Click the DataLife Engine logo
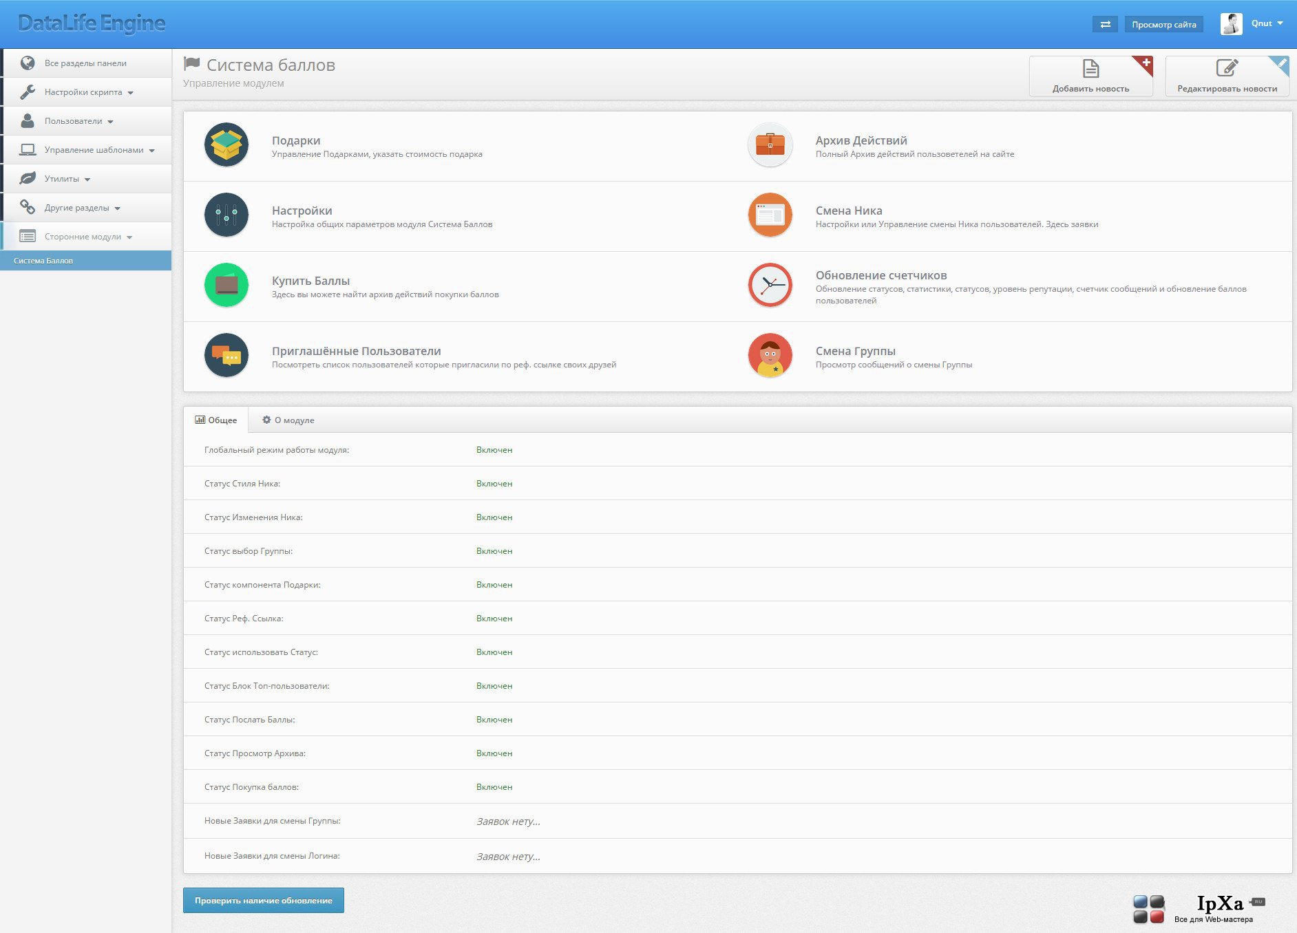The width and height of the screenshot is (1297, 933). click(x=92, y=23)
